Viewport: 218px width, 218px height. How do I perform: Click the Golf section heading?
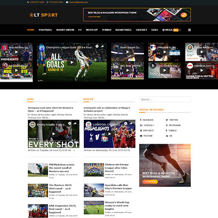30,99
